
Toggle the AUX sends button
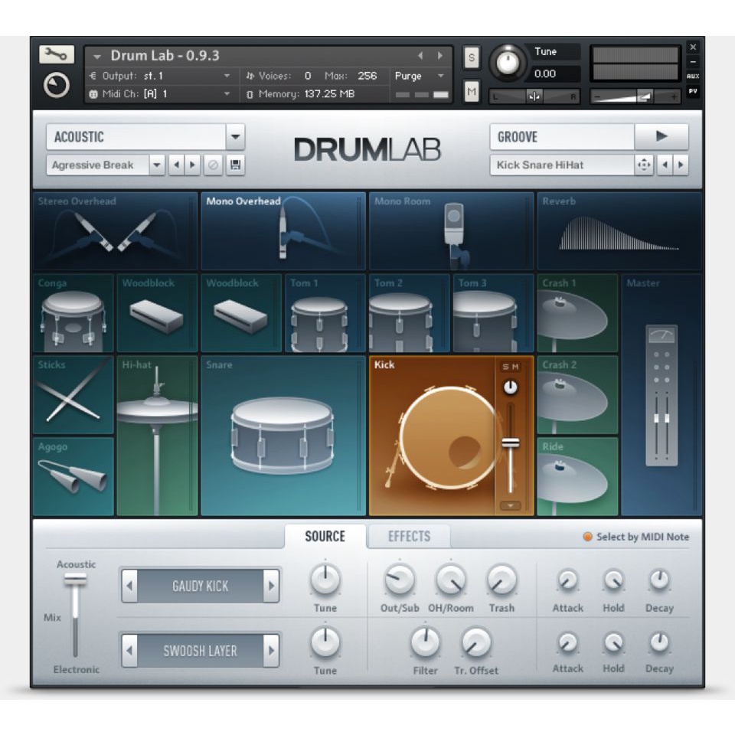tap(692, 76)
